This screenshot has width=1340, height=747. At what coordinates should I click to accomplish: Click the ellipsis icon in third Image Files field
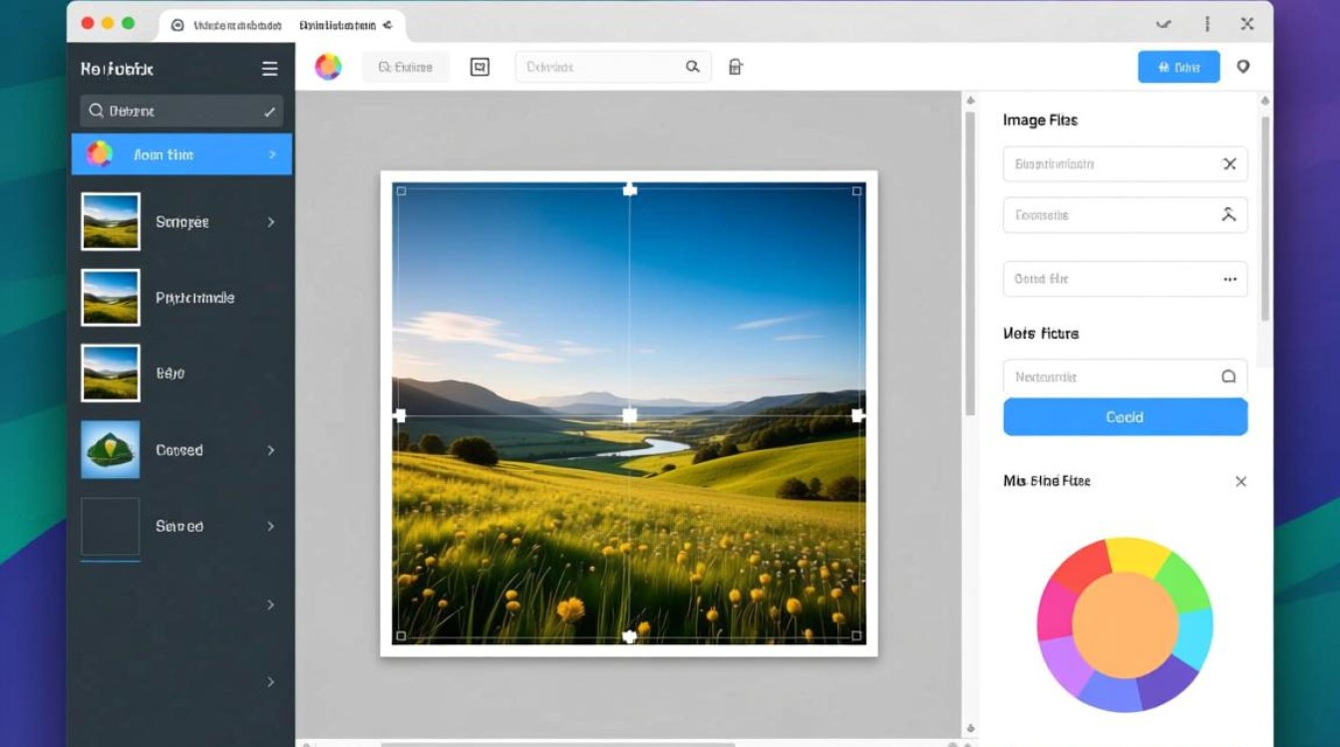click(x=1229, y=280)
